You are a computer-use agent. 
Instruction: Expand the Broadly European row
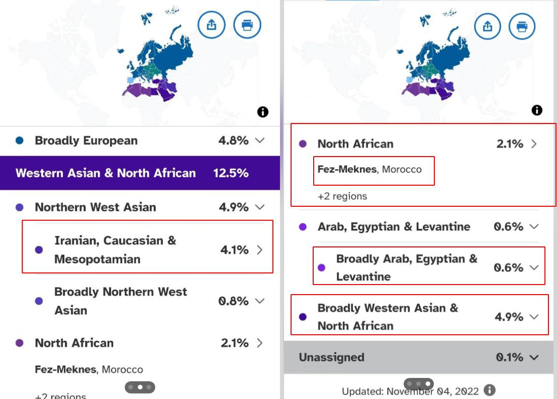click(260, 141)
